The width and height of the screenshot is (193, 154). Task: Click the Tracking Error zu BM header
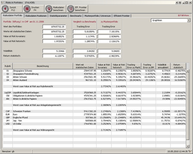tap(149, 66)
